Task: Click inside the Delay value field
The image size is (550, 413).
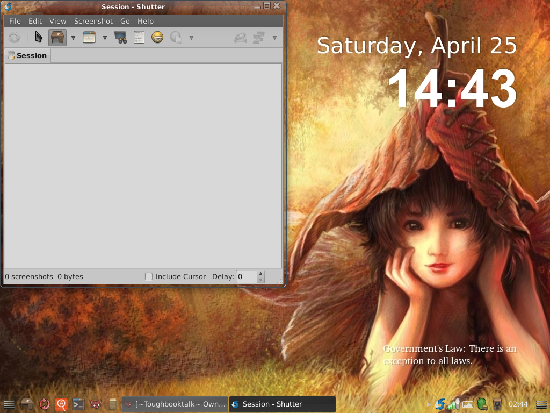Action: (247, 276)
